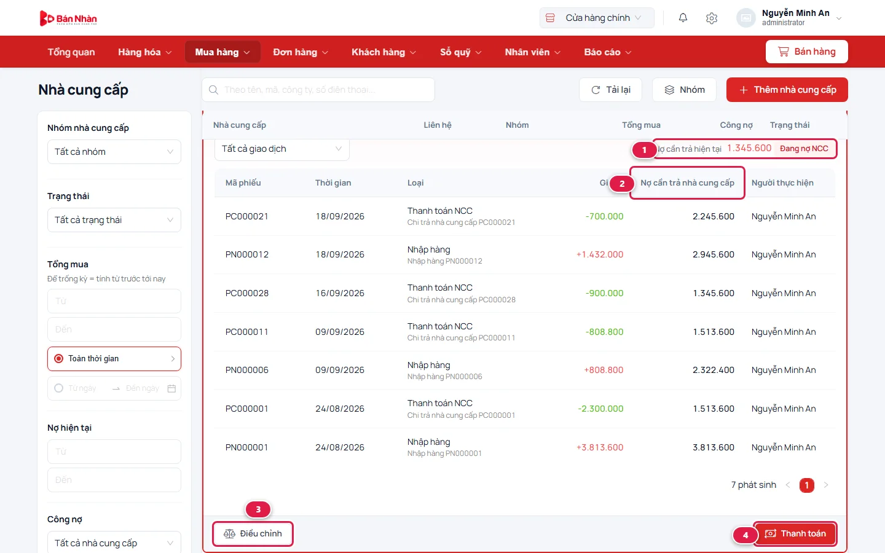The height and width of the screenshot is (553, 885).
Task: Select the Toàn thời gian radio option
Action: coord(59,359)
